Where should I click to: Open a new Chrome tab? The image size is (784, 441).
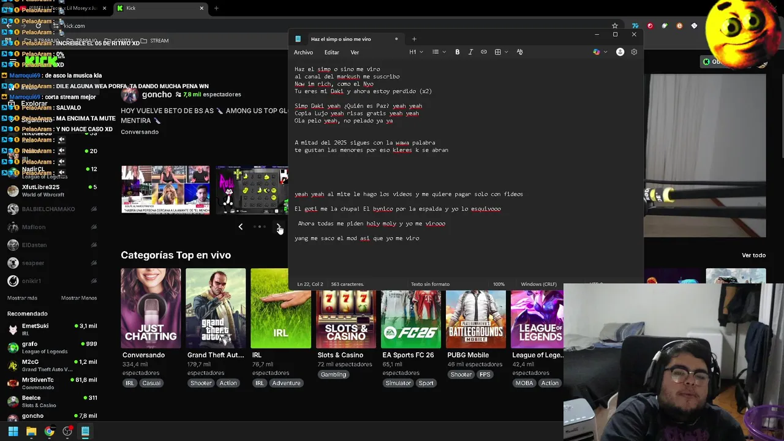(216, 8)
